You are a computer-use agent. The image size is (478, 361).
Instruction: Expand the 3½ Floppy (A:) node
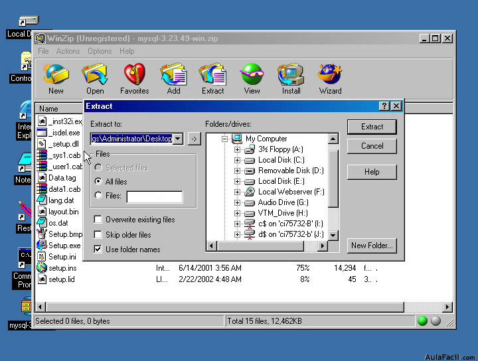[237, 149]
